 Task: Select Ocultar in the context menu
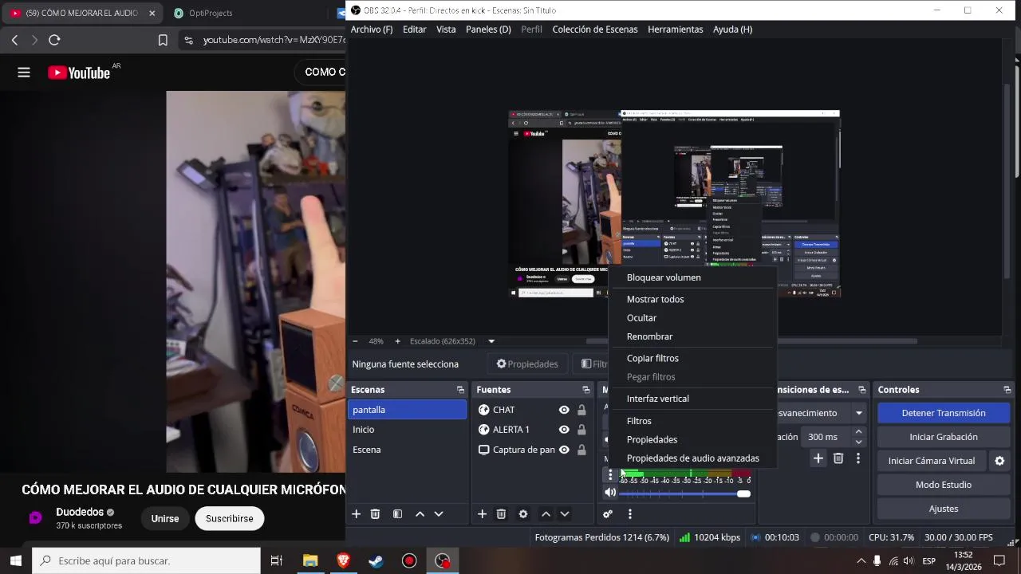tap(692, 318)
